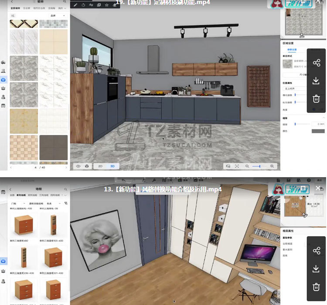Click the 酒柜功能结构 filter
This screenshot has height=305, width=327.
tap(36, 203)
